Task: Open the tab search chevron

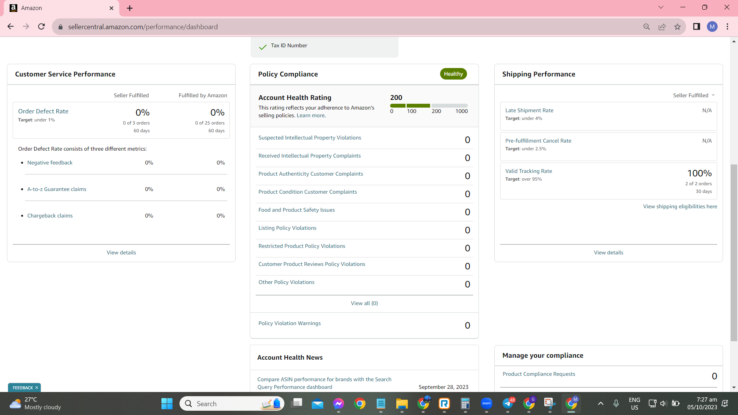Action: [661, 7]
